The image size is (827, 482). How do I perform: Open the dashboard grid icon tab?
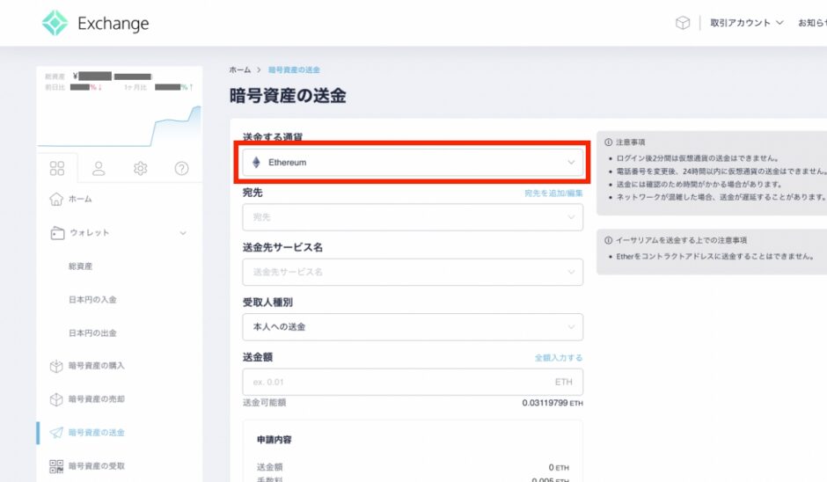(57, 168)
